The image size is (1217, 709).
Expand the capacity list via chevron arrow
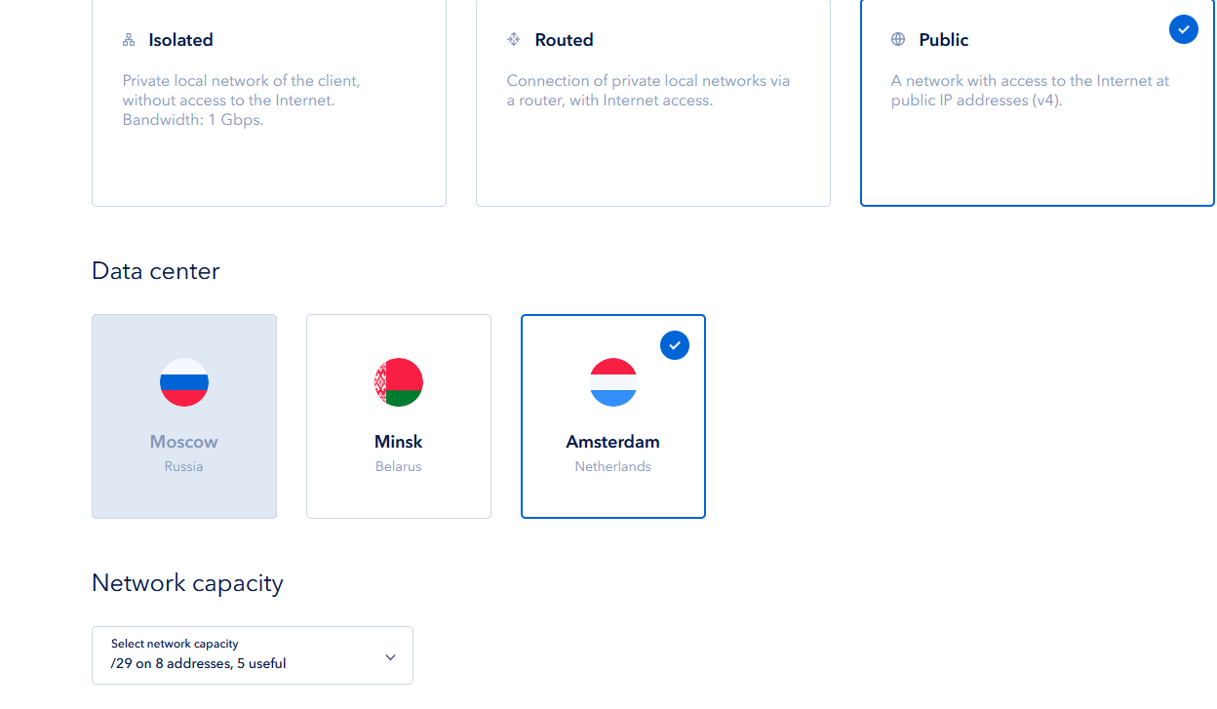390,657
